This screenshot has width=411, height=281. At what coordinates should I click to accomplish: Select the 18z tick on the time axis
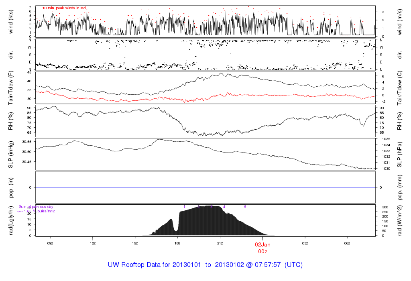pos(177,243)
